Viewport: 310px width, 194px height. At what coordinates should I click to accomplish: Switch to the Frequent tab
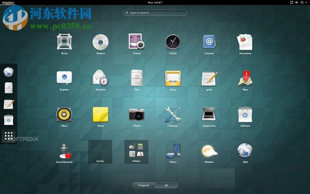tap(144, 185)
